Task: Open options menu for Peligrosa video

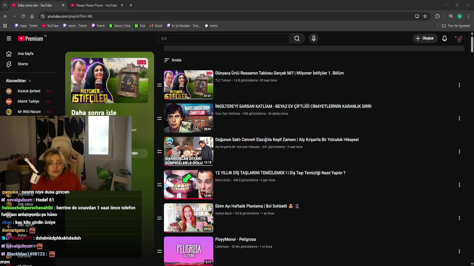Action: coord(459,251)
